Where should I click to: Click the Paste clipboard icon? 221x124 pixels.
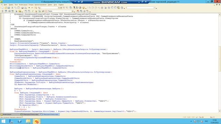pos(19,8)
